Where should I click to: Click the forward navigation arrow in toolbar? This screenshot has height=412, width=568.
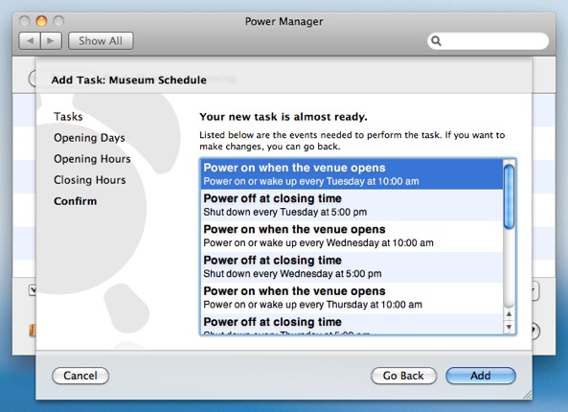pyautogui.click(x=51, y=41)
